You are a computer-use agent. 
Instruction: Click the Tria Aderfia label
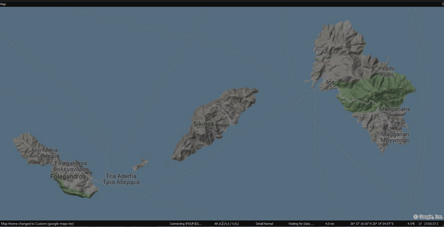(121, 179)
